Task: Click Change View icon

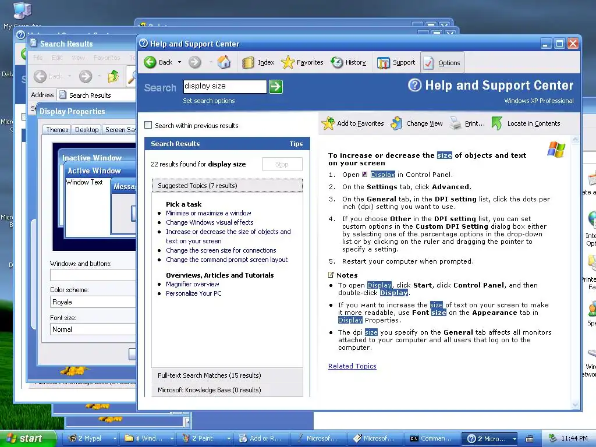Action: click(396, 123)
